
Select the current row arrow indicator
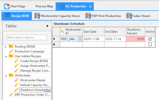click(54, 39)
